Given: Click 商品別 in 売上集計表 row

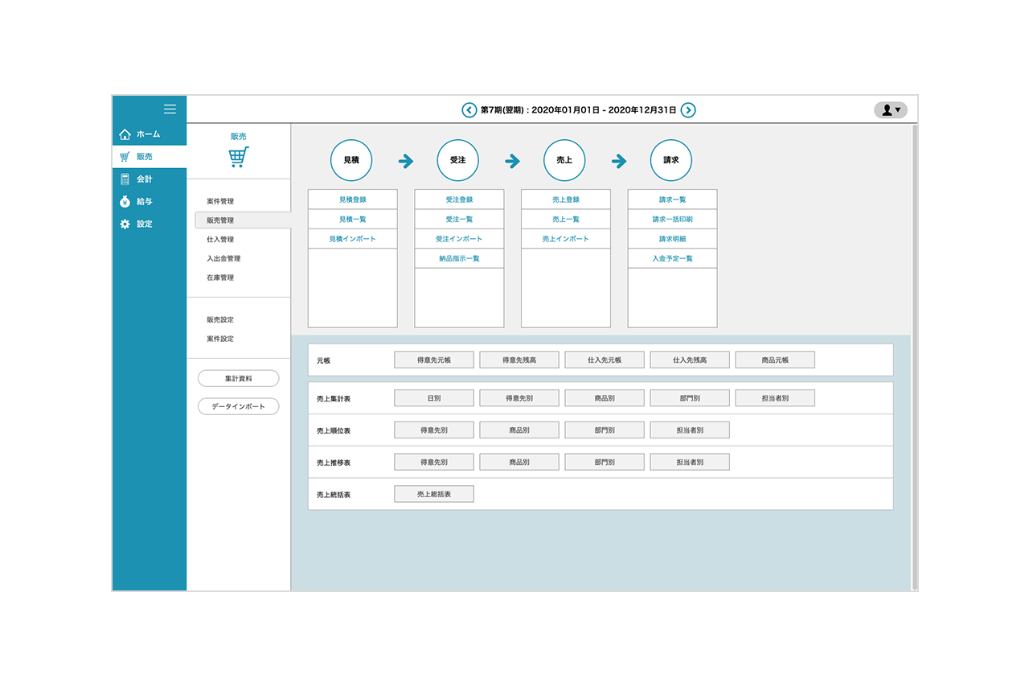Looking at the screenshot, I should pyautogui.click(x=605, y=398).
